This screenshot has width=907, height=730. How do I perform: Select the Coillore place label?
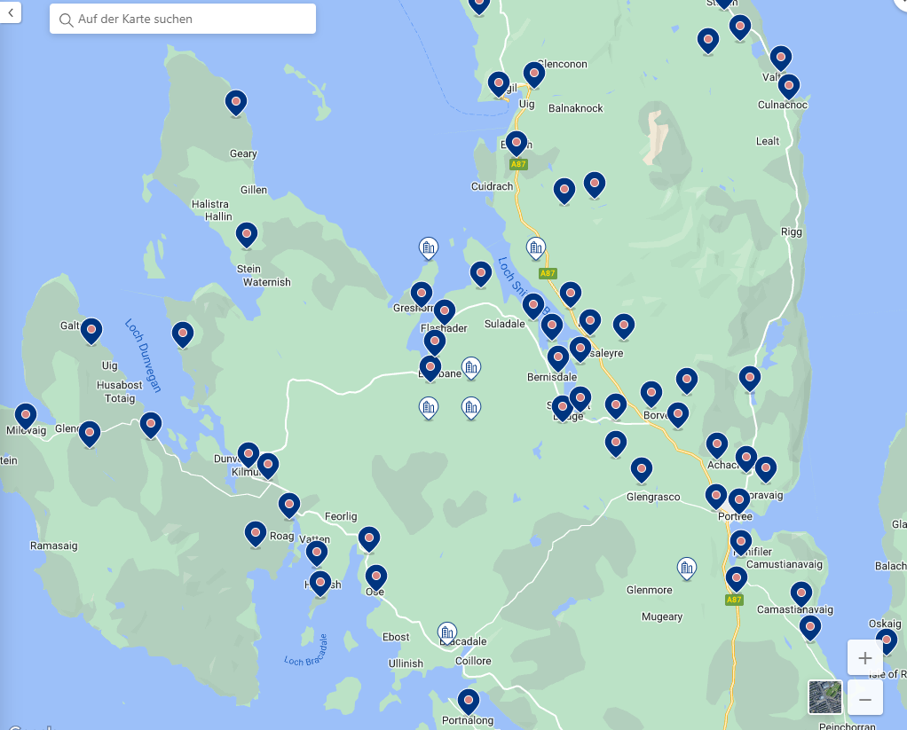[x=473, y=661]
